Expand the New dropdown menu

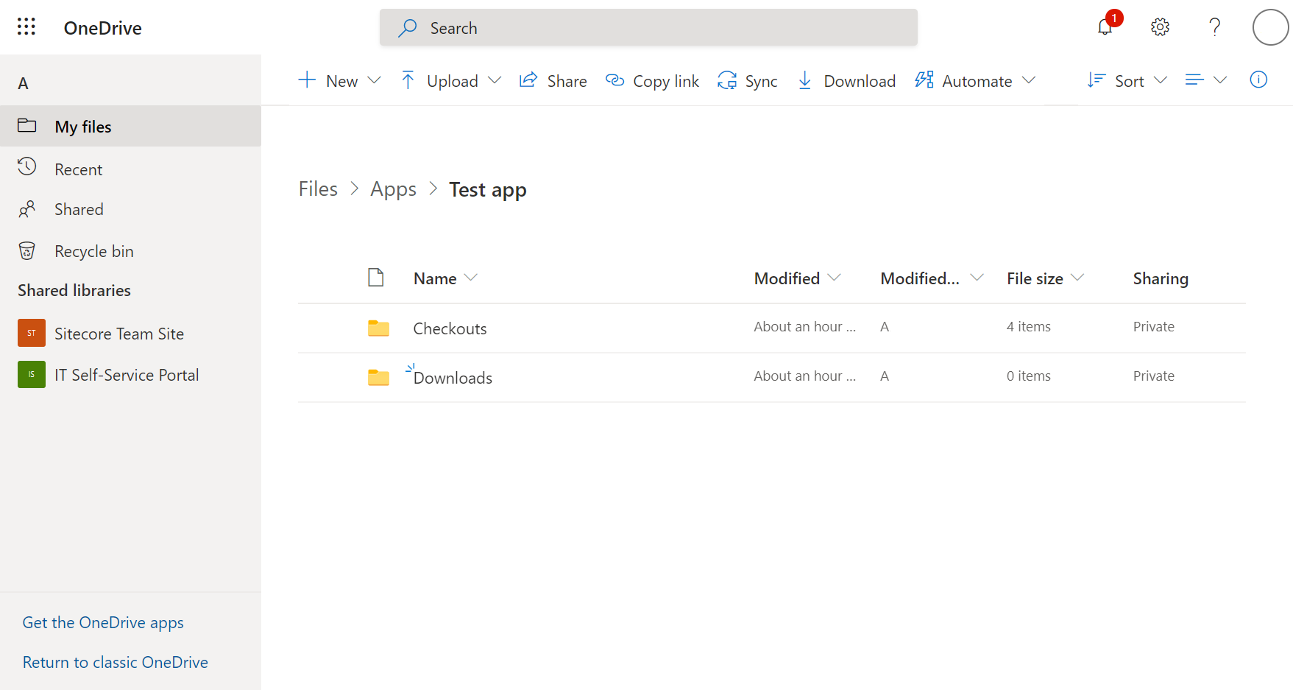tap(339, 80)
